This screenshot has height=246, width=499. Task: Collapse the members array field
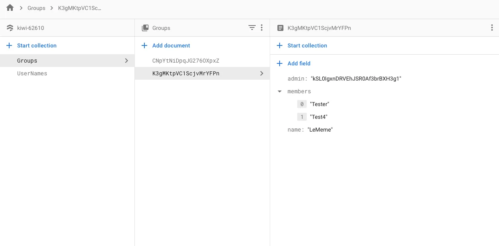pos(280,91)
